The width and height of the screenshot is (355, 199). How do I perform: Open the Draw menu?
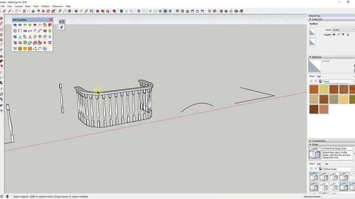pyautogui.click(x=28, y=6)
